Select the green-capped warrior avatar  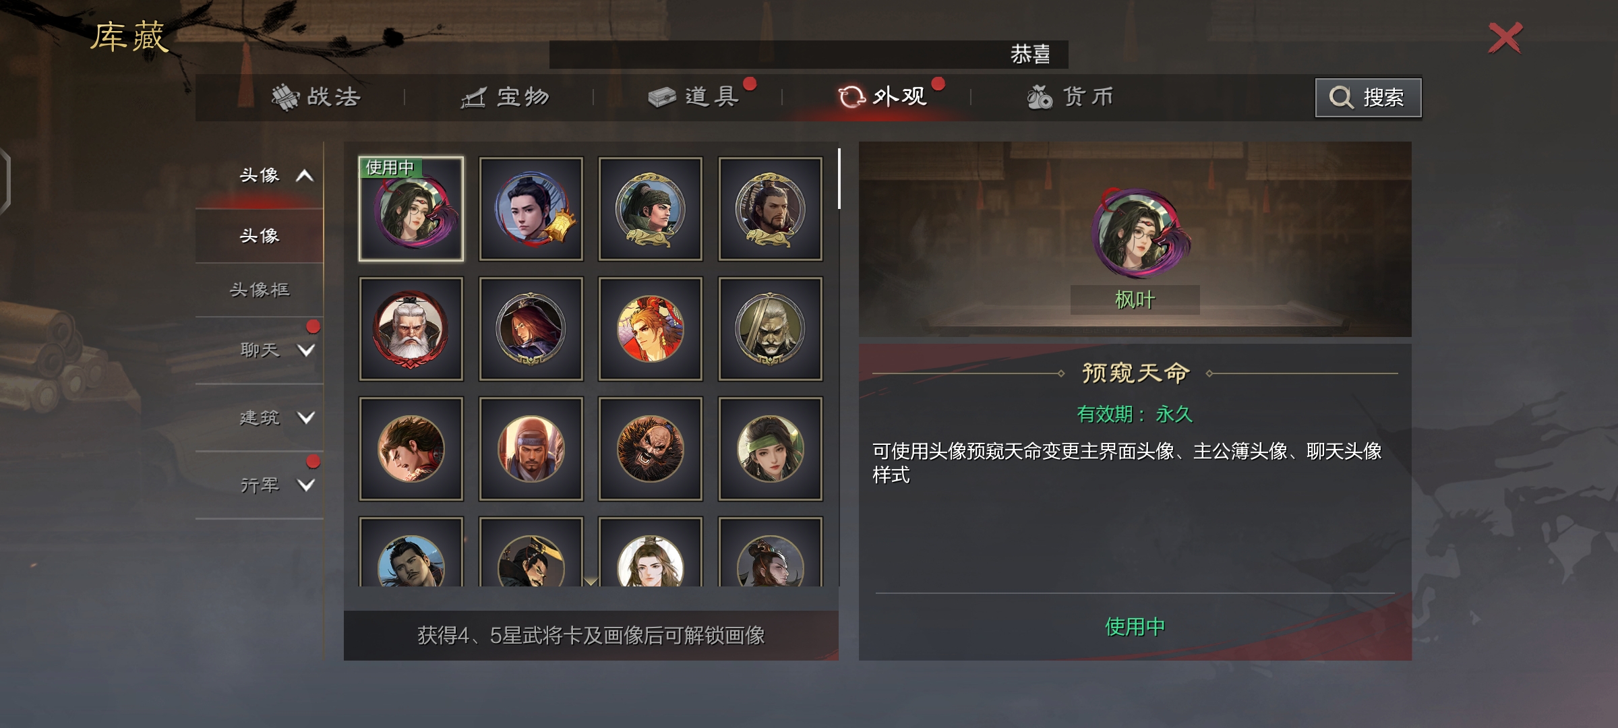coord(650,209)
